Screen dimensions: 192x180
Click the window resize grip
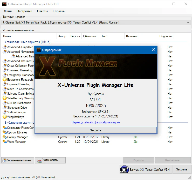(x=190, y=178)
